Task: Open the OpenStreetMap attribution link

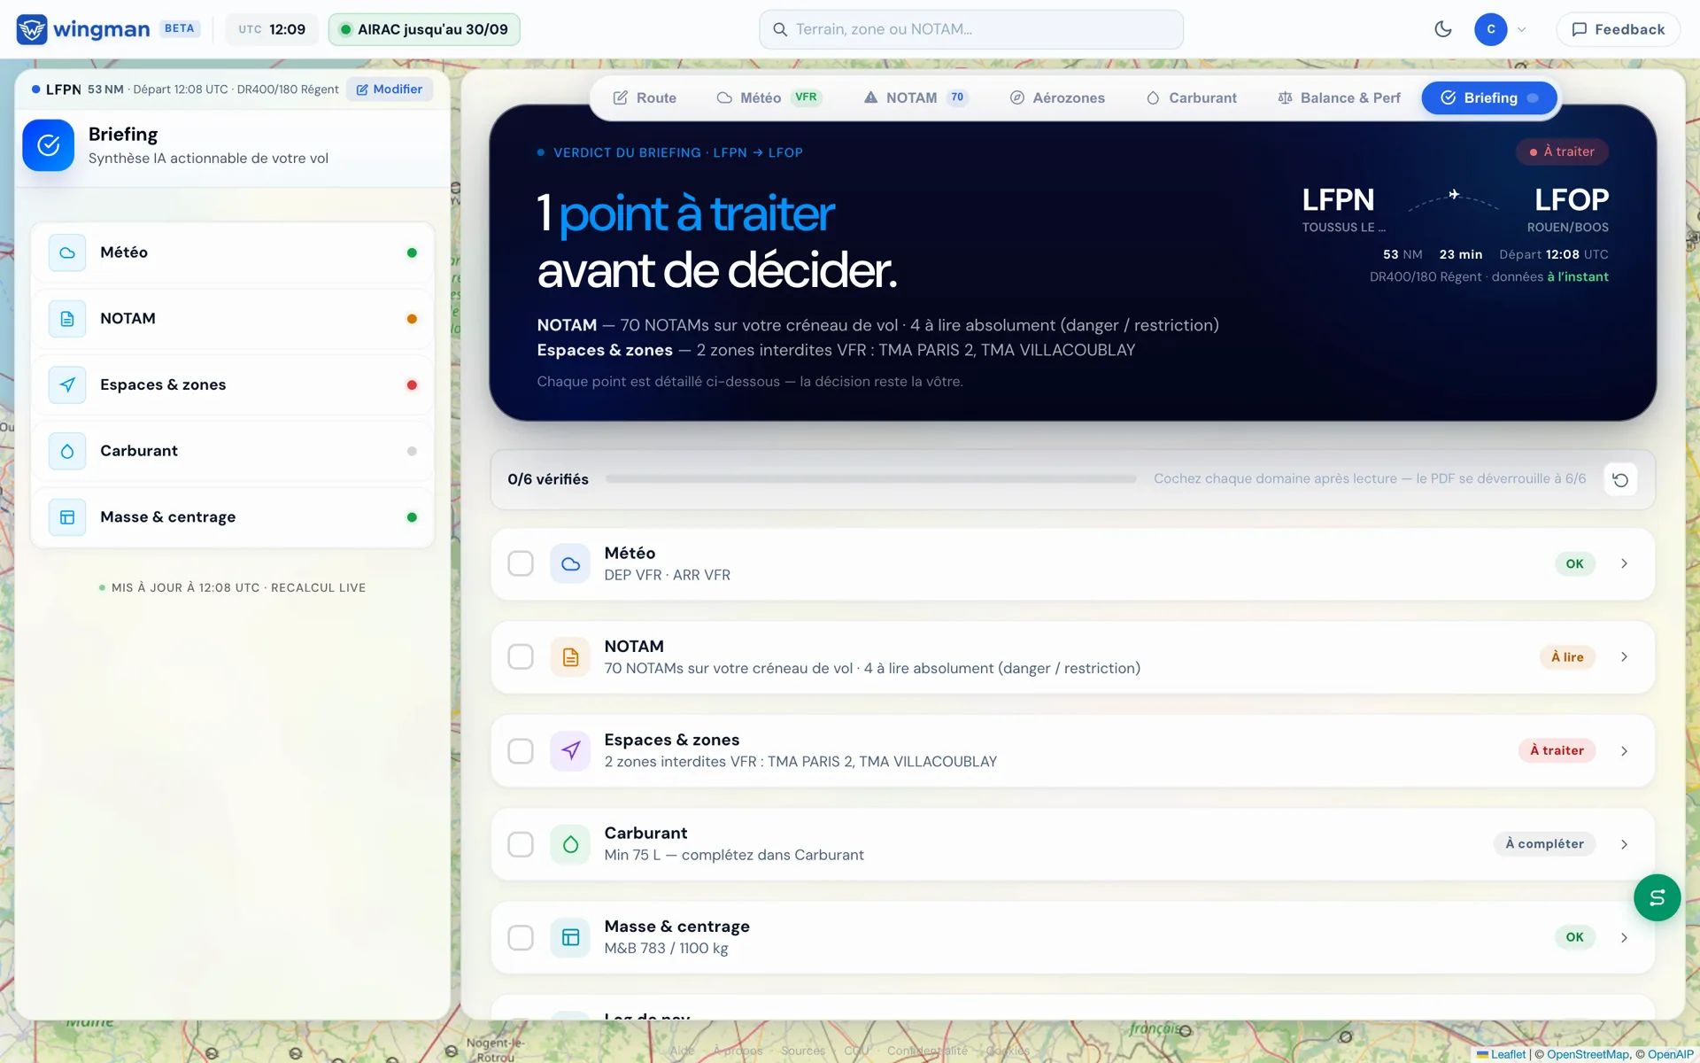Action: 1588,1054
